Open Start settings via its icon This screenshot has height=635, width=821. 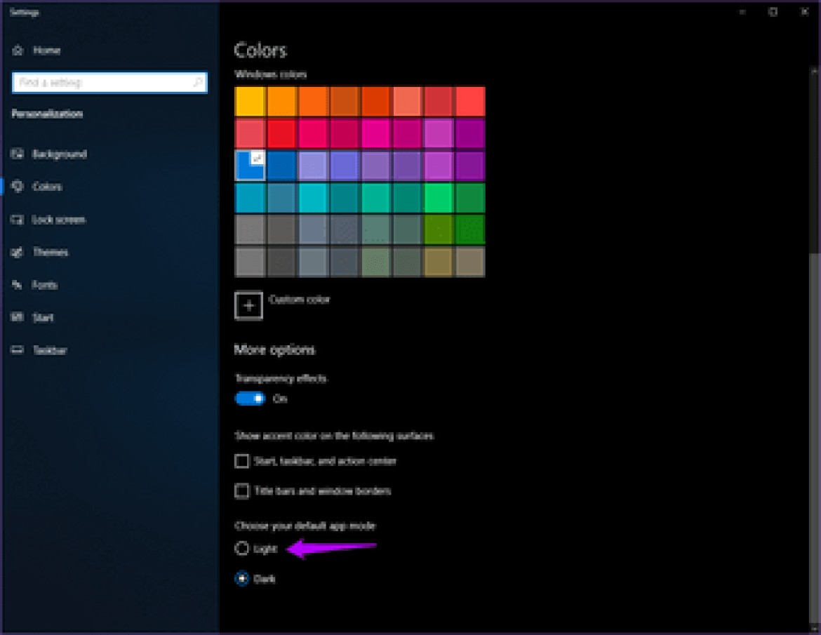pos(17,317)
